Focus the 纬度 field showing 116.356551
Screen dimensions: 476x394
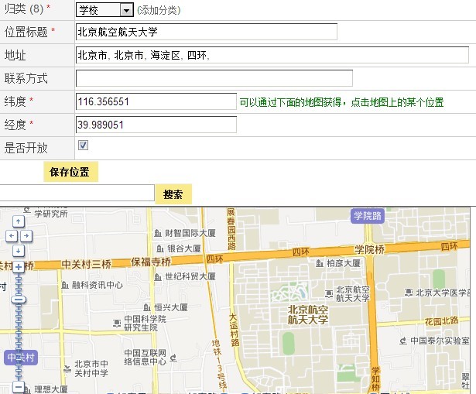click(156, 101)
